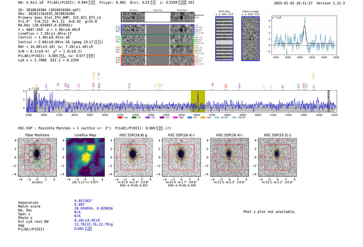363x247 pixels.
Task: Click the 'LyA z = 2.7900 OII z = 0.2359' line
Action: tap(48, 60)
